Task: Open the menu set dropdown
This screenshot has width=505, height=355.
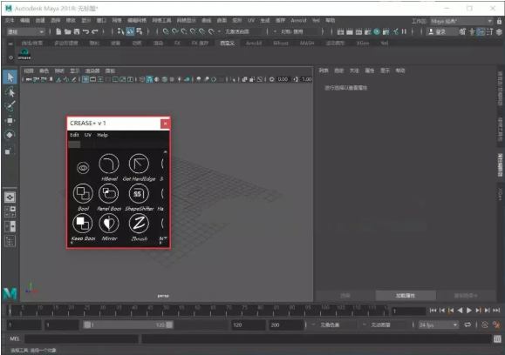Action: click(25, 31)
